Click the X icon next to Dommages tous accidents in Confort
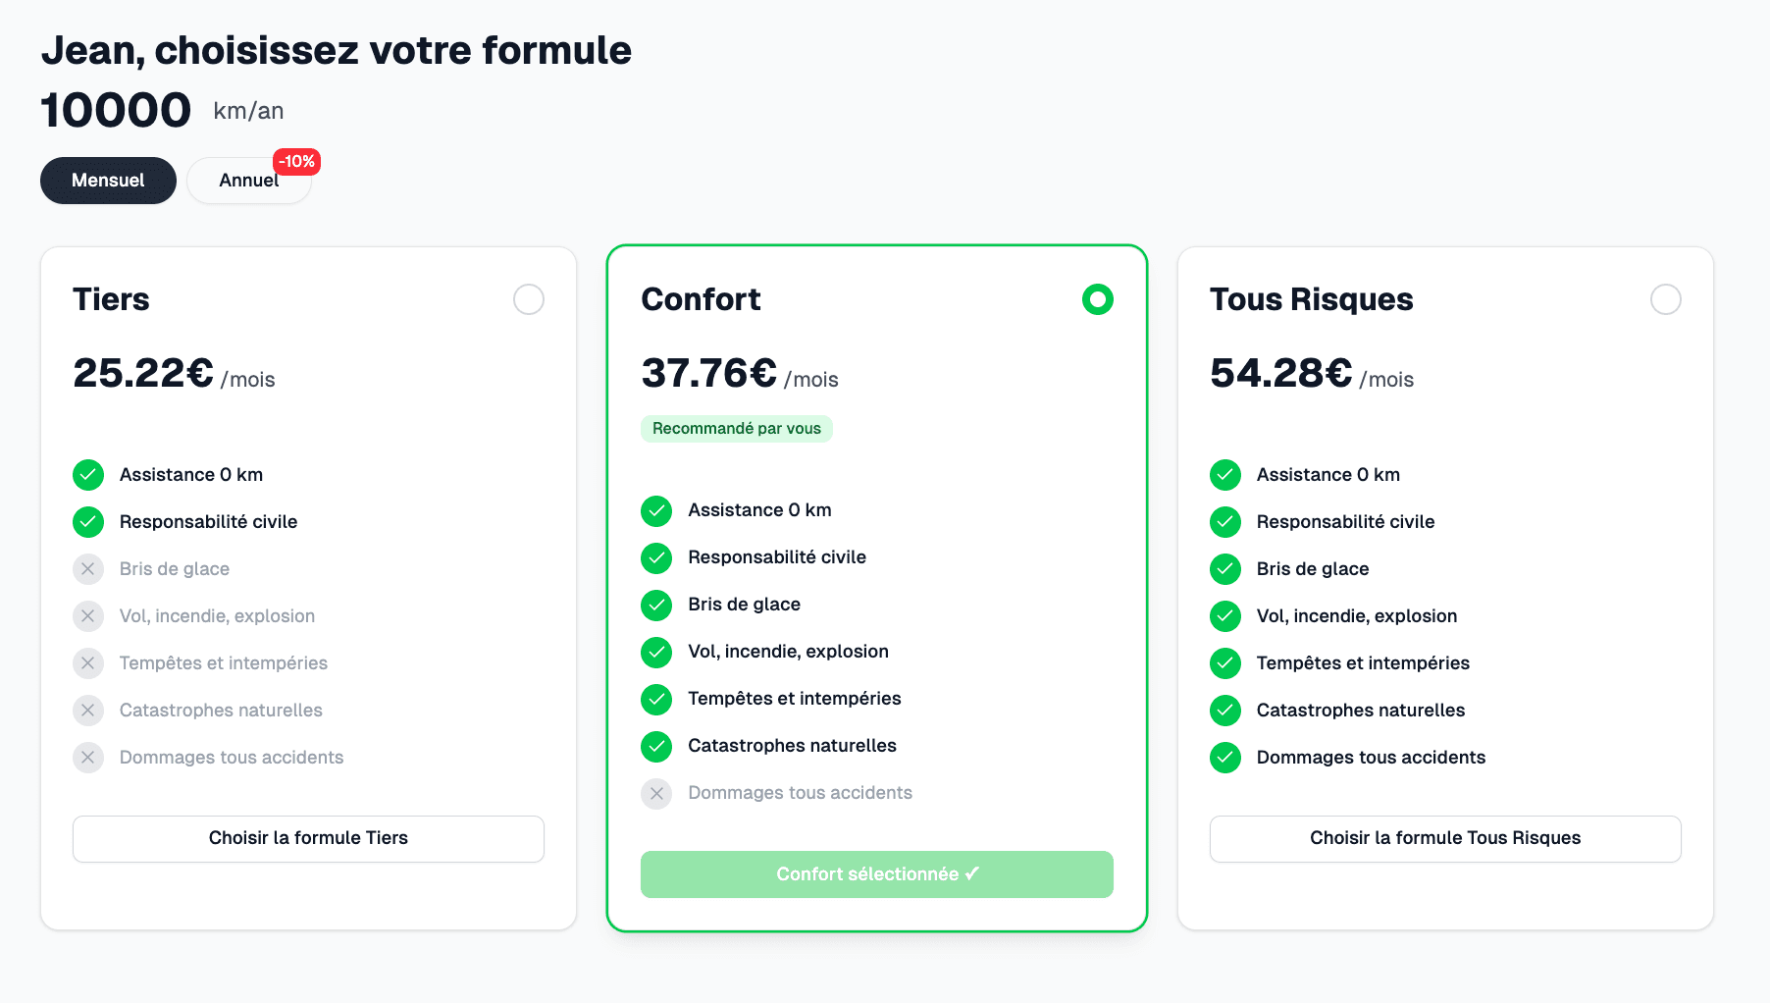This screenshot has width=1770, height=1003. click(x=655, y=793)
